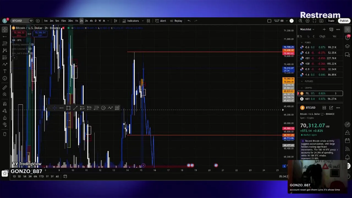Toggle hide all drawings eye icon
Viewport: 352px width, 198px height.
5,125
